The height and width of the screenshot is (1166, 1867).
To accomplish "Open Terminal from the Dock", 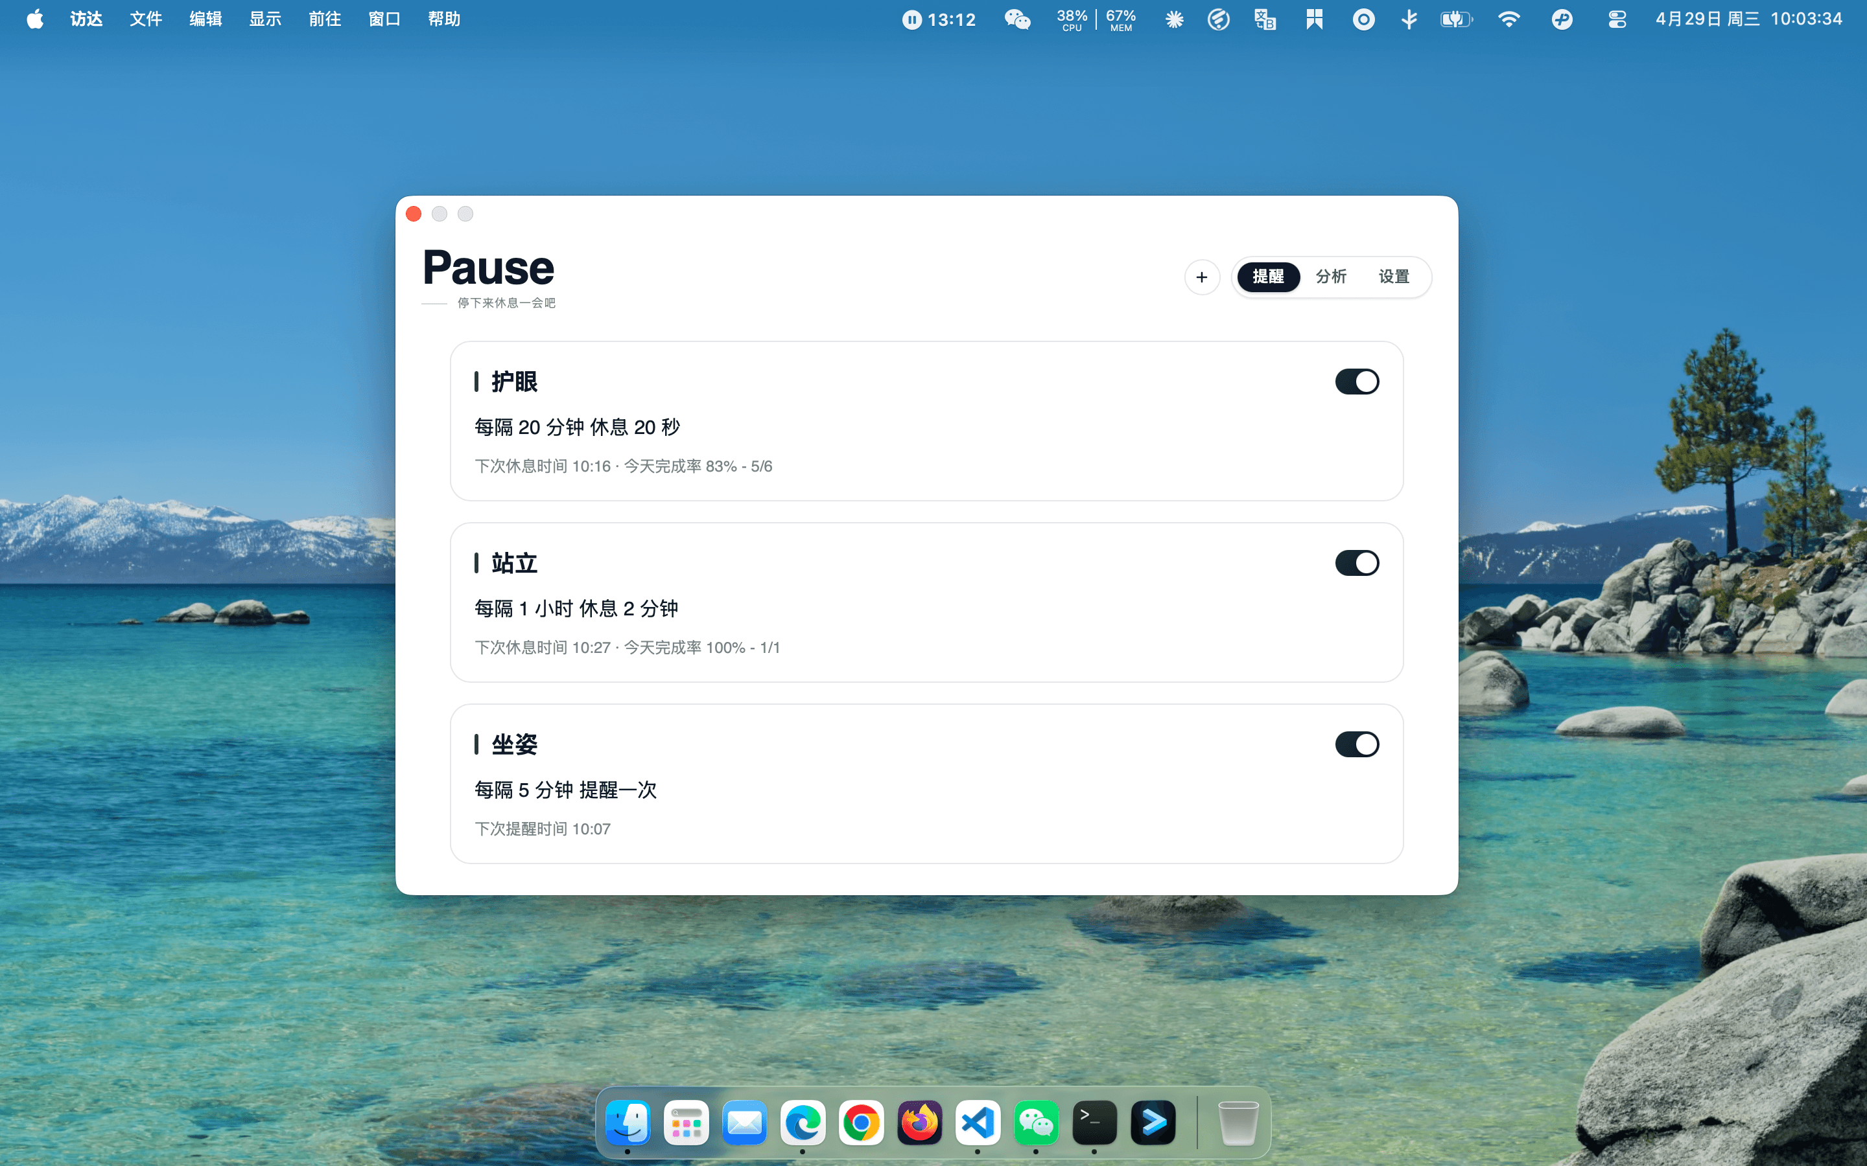I will (x=1095, y=1122).
